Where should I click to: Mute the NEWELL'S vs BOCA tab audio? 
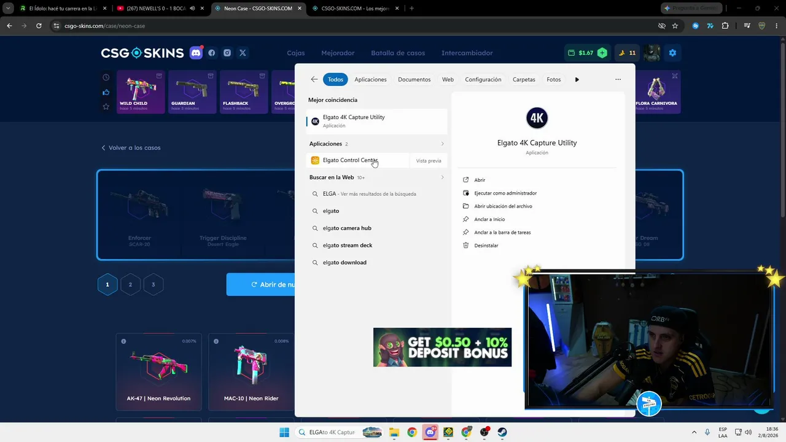192,9
